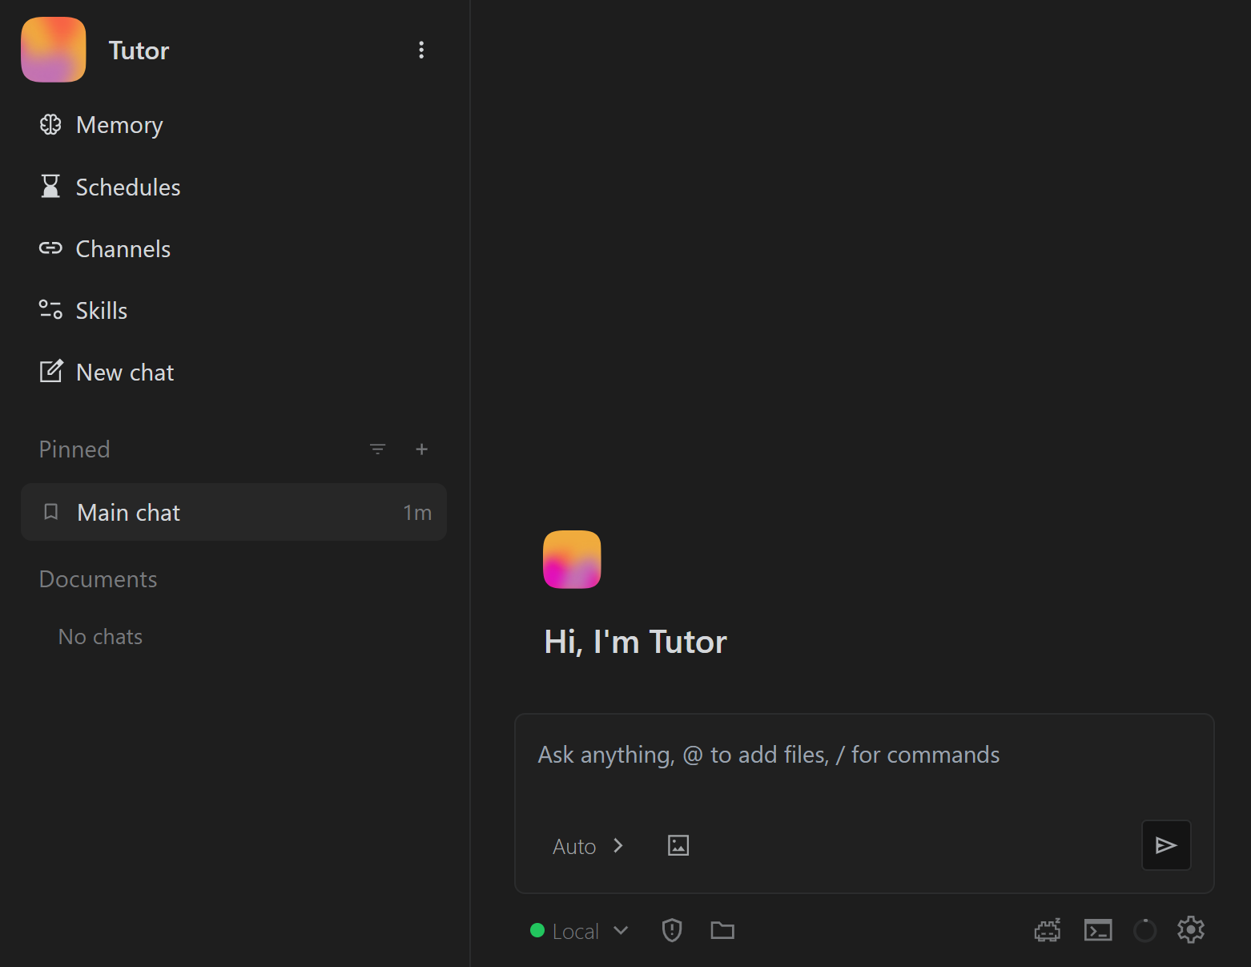The height and width of the screenshot is (967, 1251).
Task: Click the sliders icon beside Skills
Action: [x=50, y=309]
